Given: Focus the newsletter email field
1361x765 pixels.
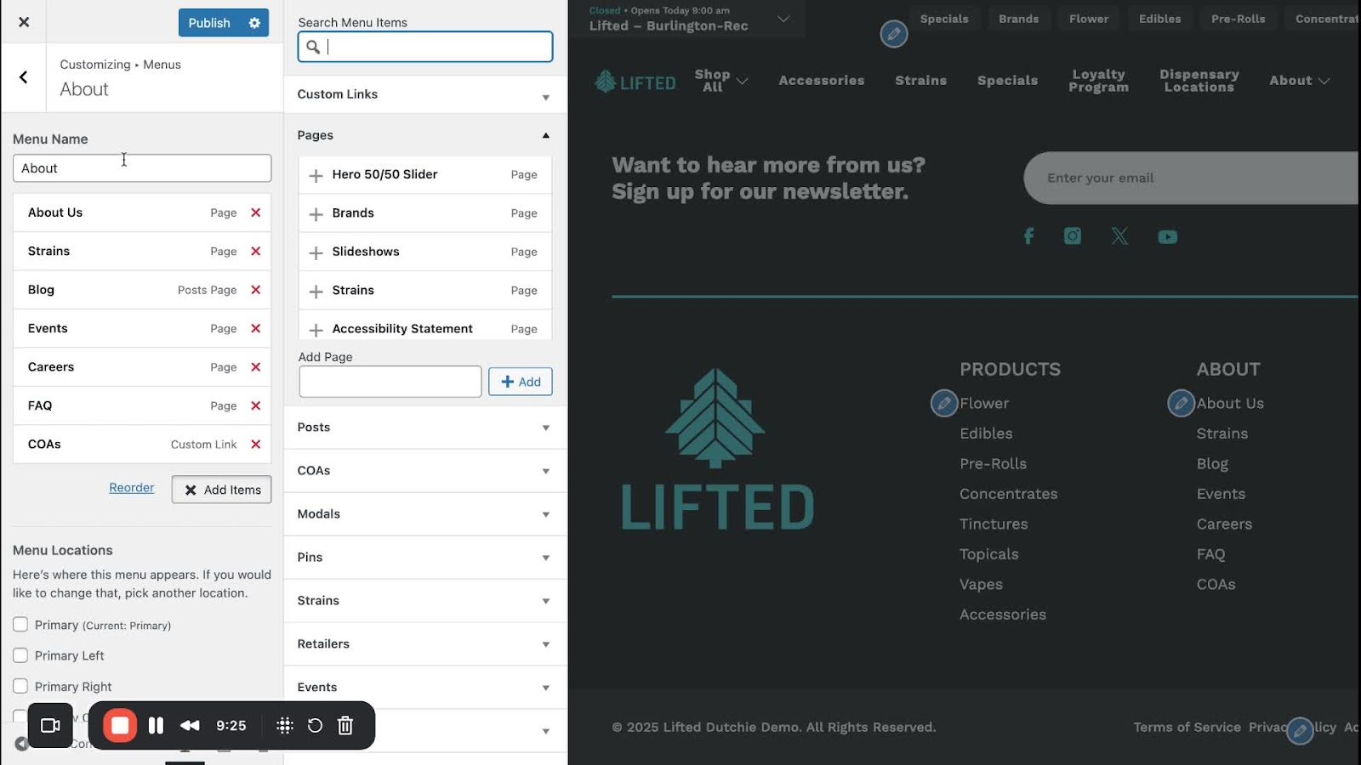Looking at the screenshot, I should 1191,178.
